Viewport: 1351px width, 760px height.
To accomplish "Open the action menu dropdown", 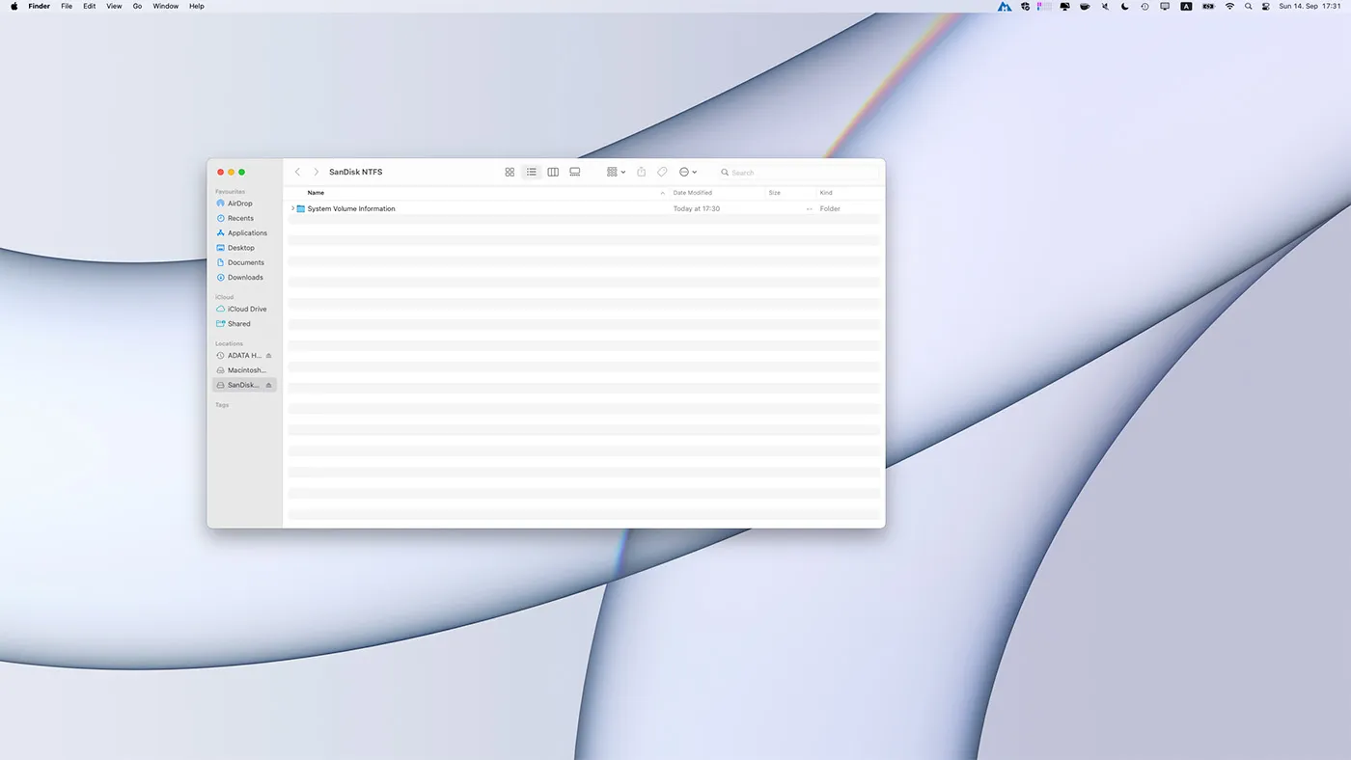I will click(686, 172).
